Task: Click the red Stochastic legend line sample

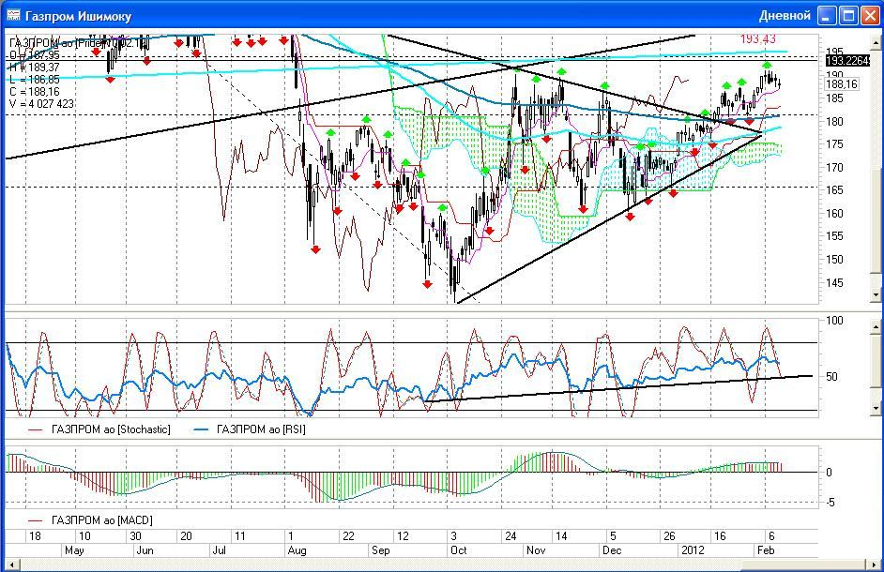Action: 36,429
